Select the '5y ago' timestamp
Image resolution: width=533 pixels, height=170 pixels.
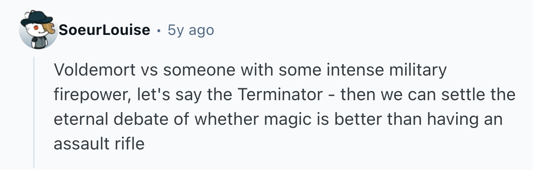[191, 30]
